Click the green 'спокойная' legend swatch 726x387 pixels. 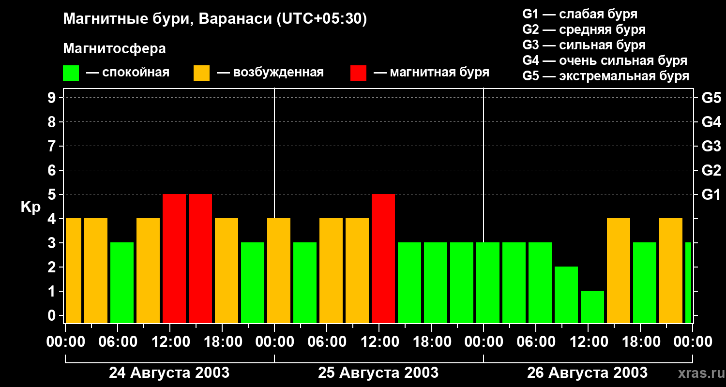click(x=71, y=73)
